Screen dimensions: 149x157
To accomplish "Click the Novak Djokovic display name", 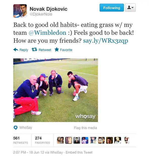I will [x=48, y=9].
